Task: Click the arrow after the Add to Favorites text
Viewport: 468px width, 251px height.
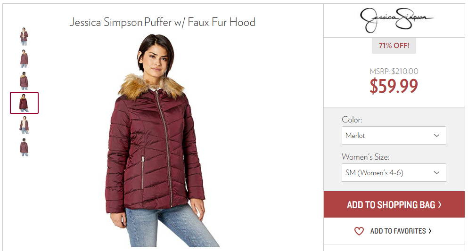Action: click(x=430, y=231)
